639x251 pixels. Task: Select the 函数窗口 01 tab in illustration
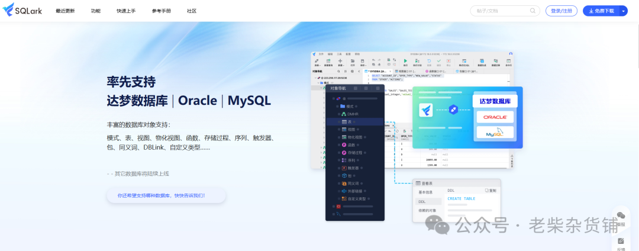[x=438, y=71]
